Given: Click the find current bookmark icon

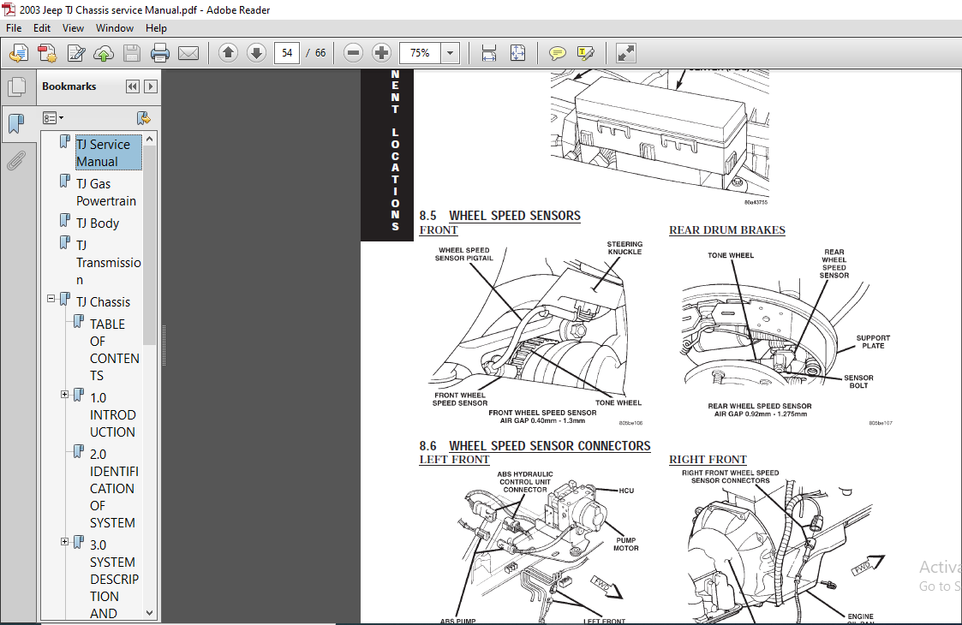Looking at the screenshot, I should tap(144, 118).
